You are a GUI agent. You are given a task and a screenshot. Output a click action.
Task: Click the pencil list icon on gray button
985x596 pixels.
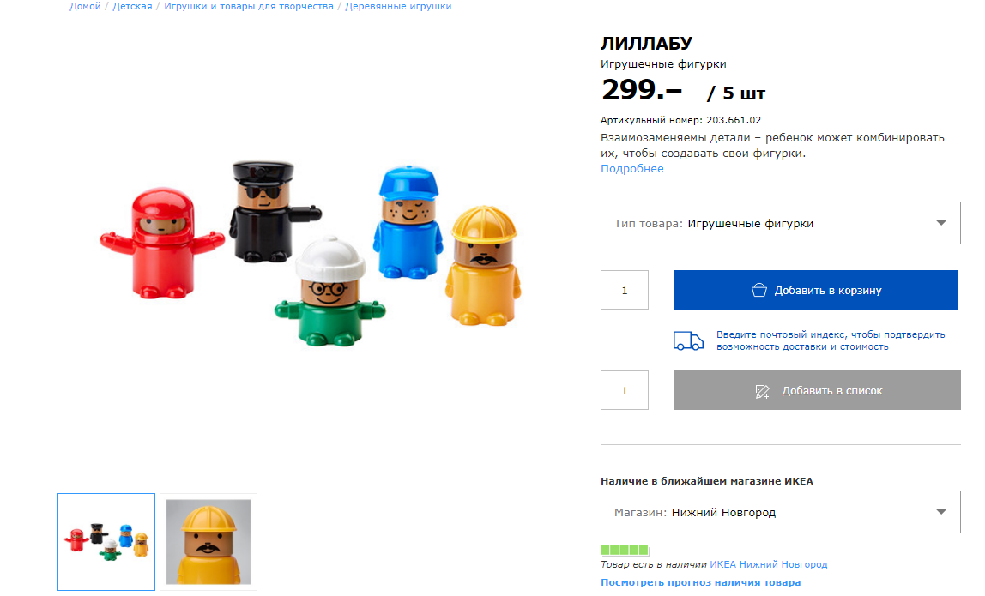762,391
